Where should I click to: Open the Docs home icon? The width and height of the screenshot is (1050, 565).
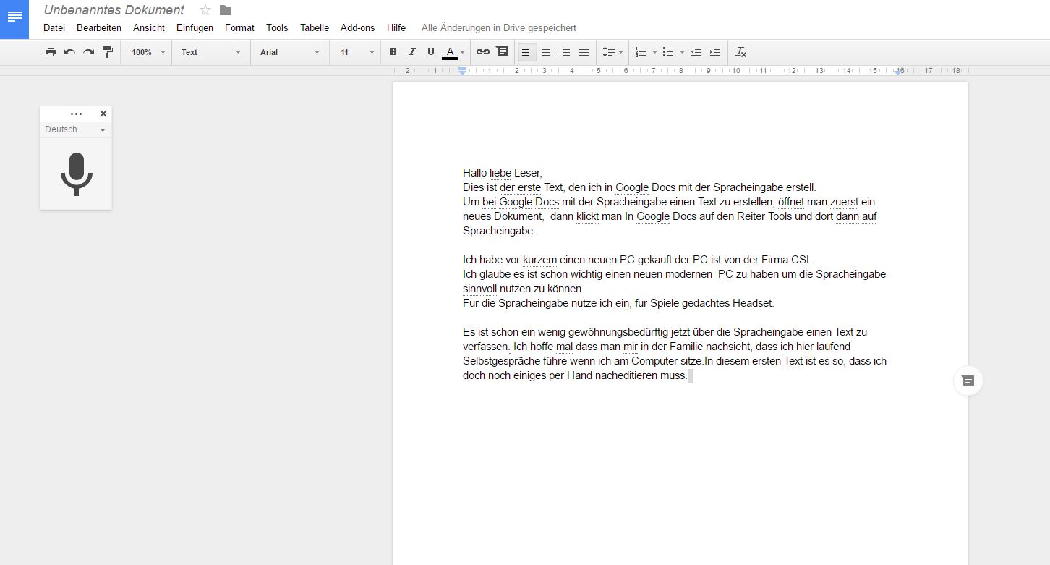(x=14, y=19)
